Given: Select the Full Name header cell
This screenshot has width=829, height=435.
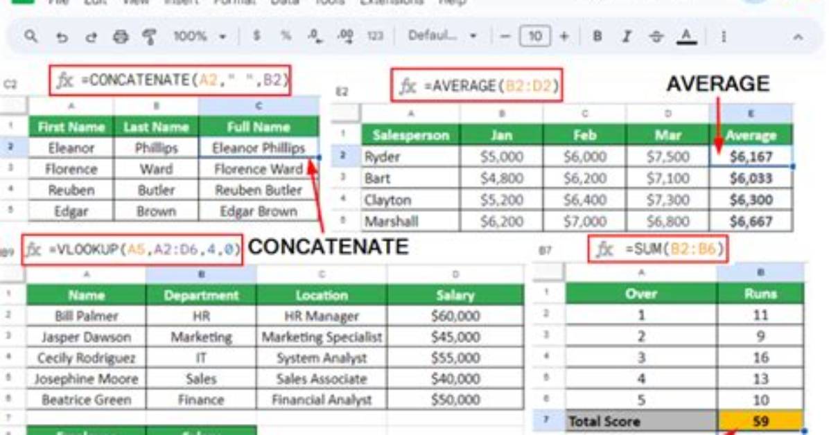Looking at the screenshot, I should pyautogui.click(x=259, y=127).
